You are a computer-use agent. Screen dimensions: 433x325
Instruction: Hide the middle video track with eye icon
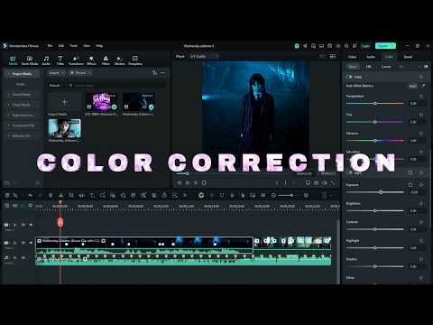(31, 243)
